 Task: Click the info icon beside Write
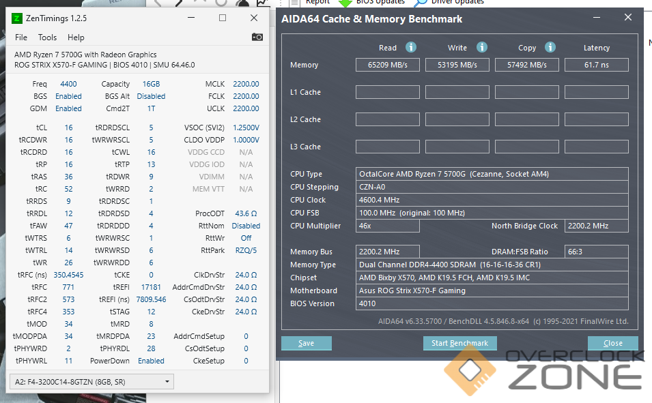coord(481,47)
